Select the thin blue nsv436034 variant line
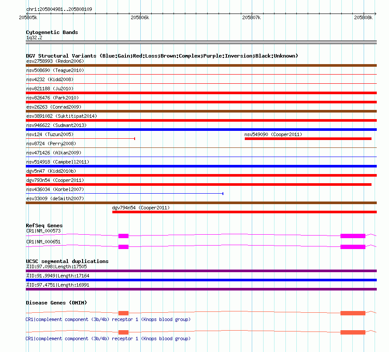 click(x=125, y=194)
